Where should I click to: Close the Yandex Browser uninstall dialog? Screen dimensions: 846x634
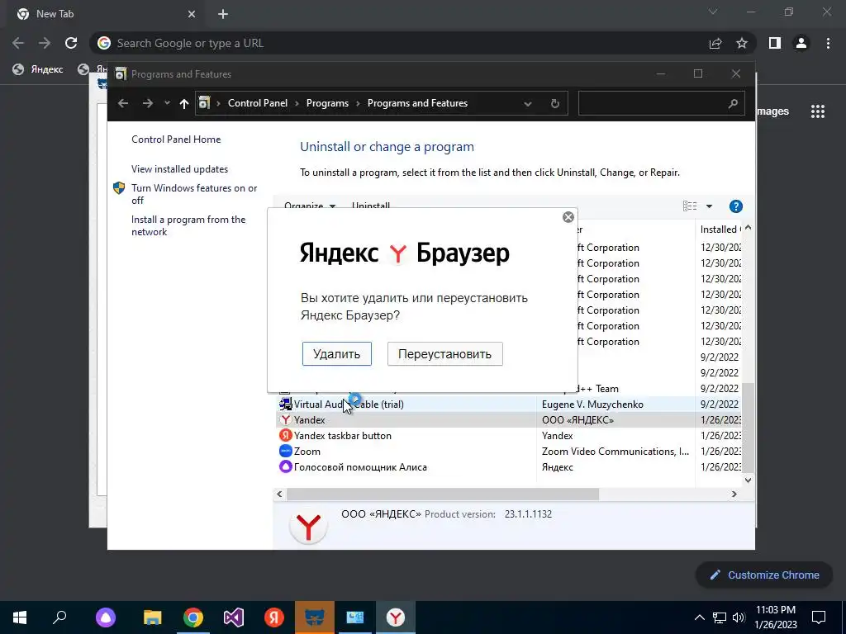(x=568, y=217)
